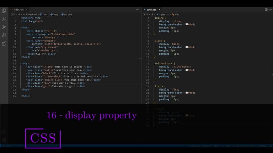Click text 'This div is inline-block.'
273x153 pixels.
[x=82, y=77]
